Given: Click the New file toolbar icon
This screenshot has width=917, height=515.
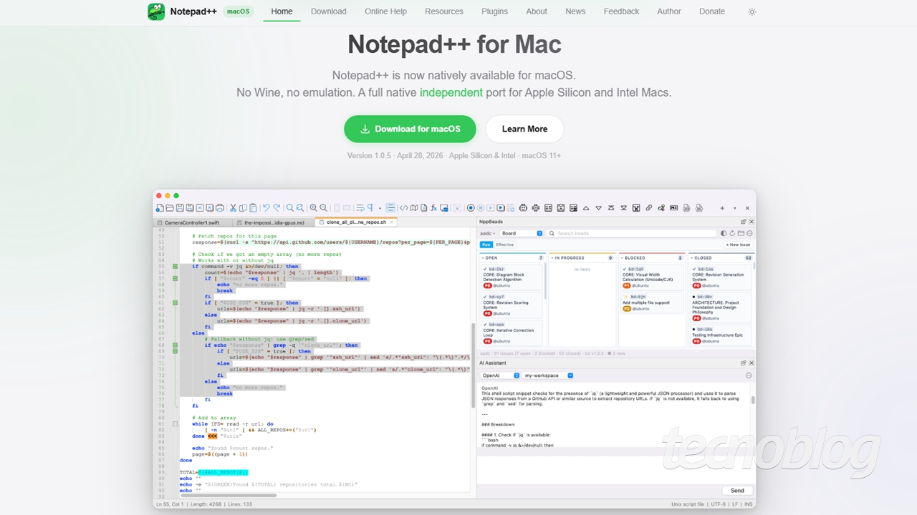Looking at the screenshot, I should pyautogui.click(x=159, y=207).
